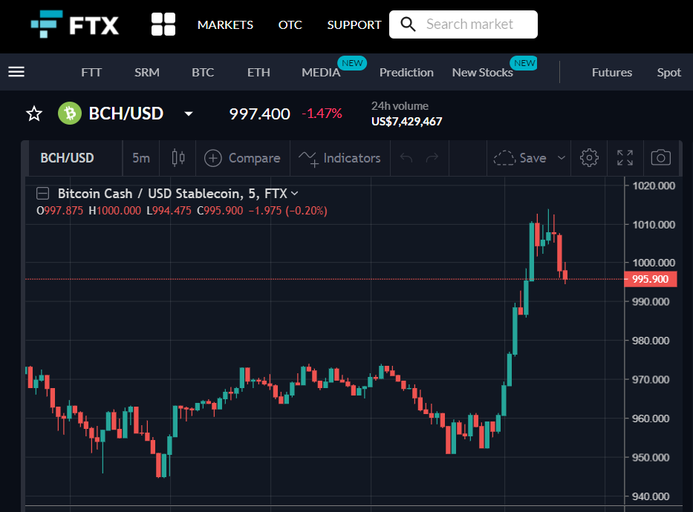Click the 1020.000 price axis label

click(x=654, y=186)
